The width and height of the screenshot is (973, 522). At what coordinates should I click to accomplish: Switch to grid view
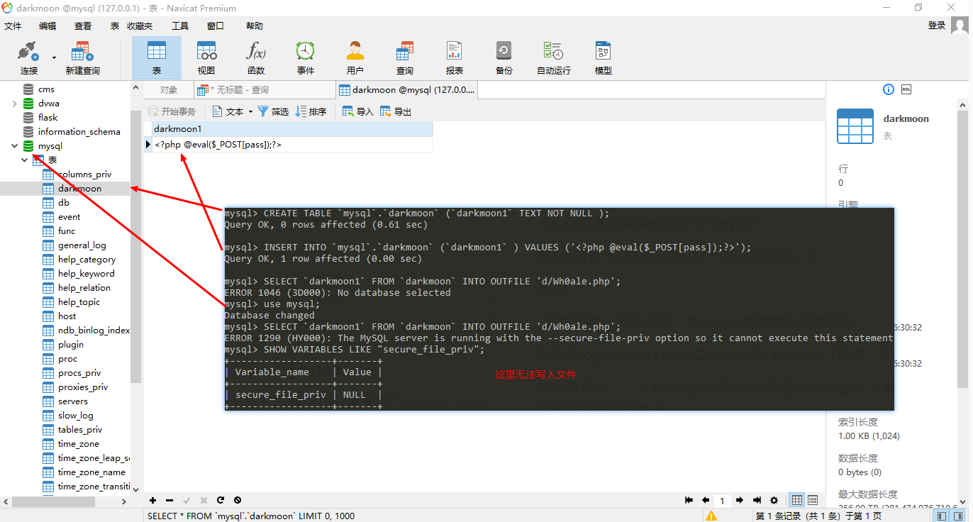click(797, 500)
